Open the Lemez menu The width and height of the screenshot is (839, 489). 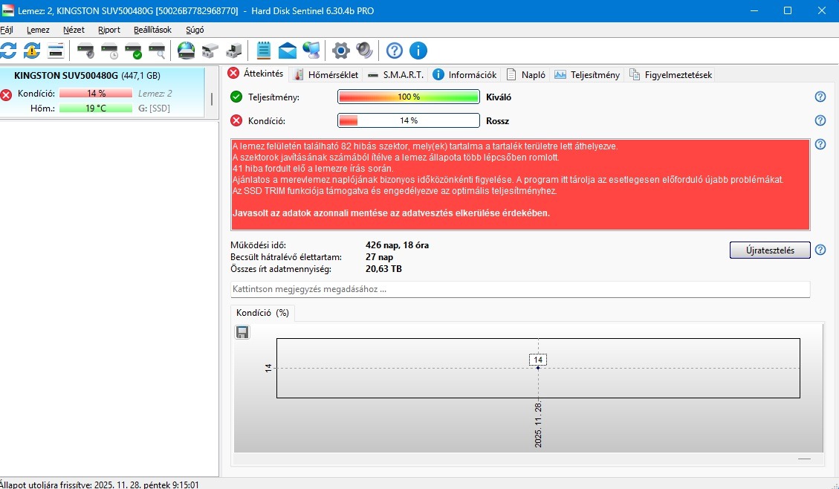pos(38,30)
